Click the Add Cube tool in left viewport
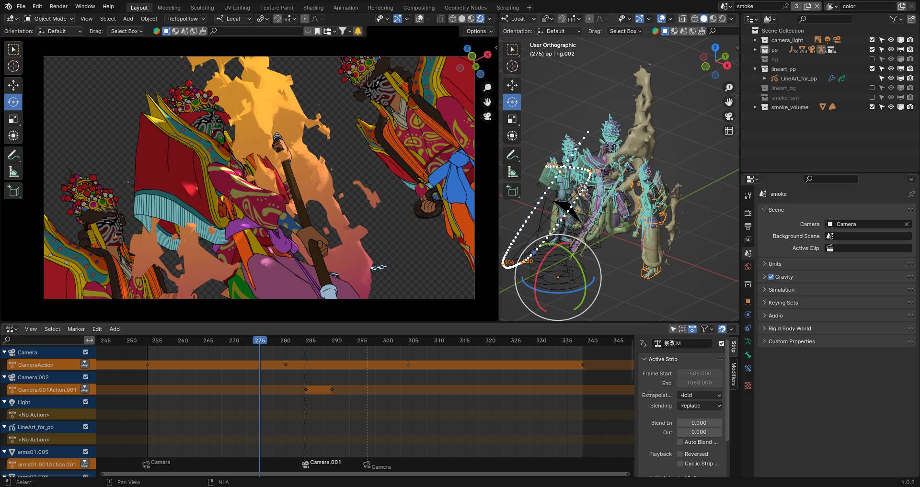The image size is (920, 487). [13, 191]
